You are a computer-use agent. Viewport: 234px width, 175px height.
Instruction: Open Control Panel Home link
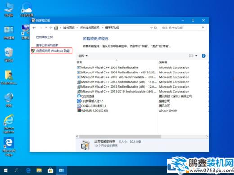point(45,37)
